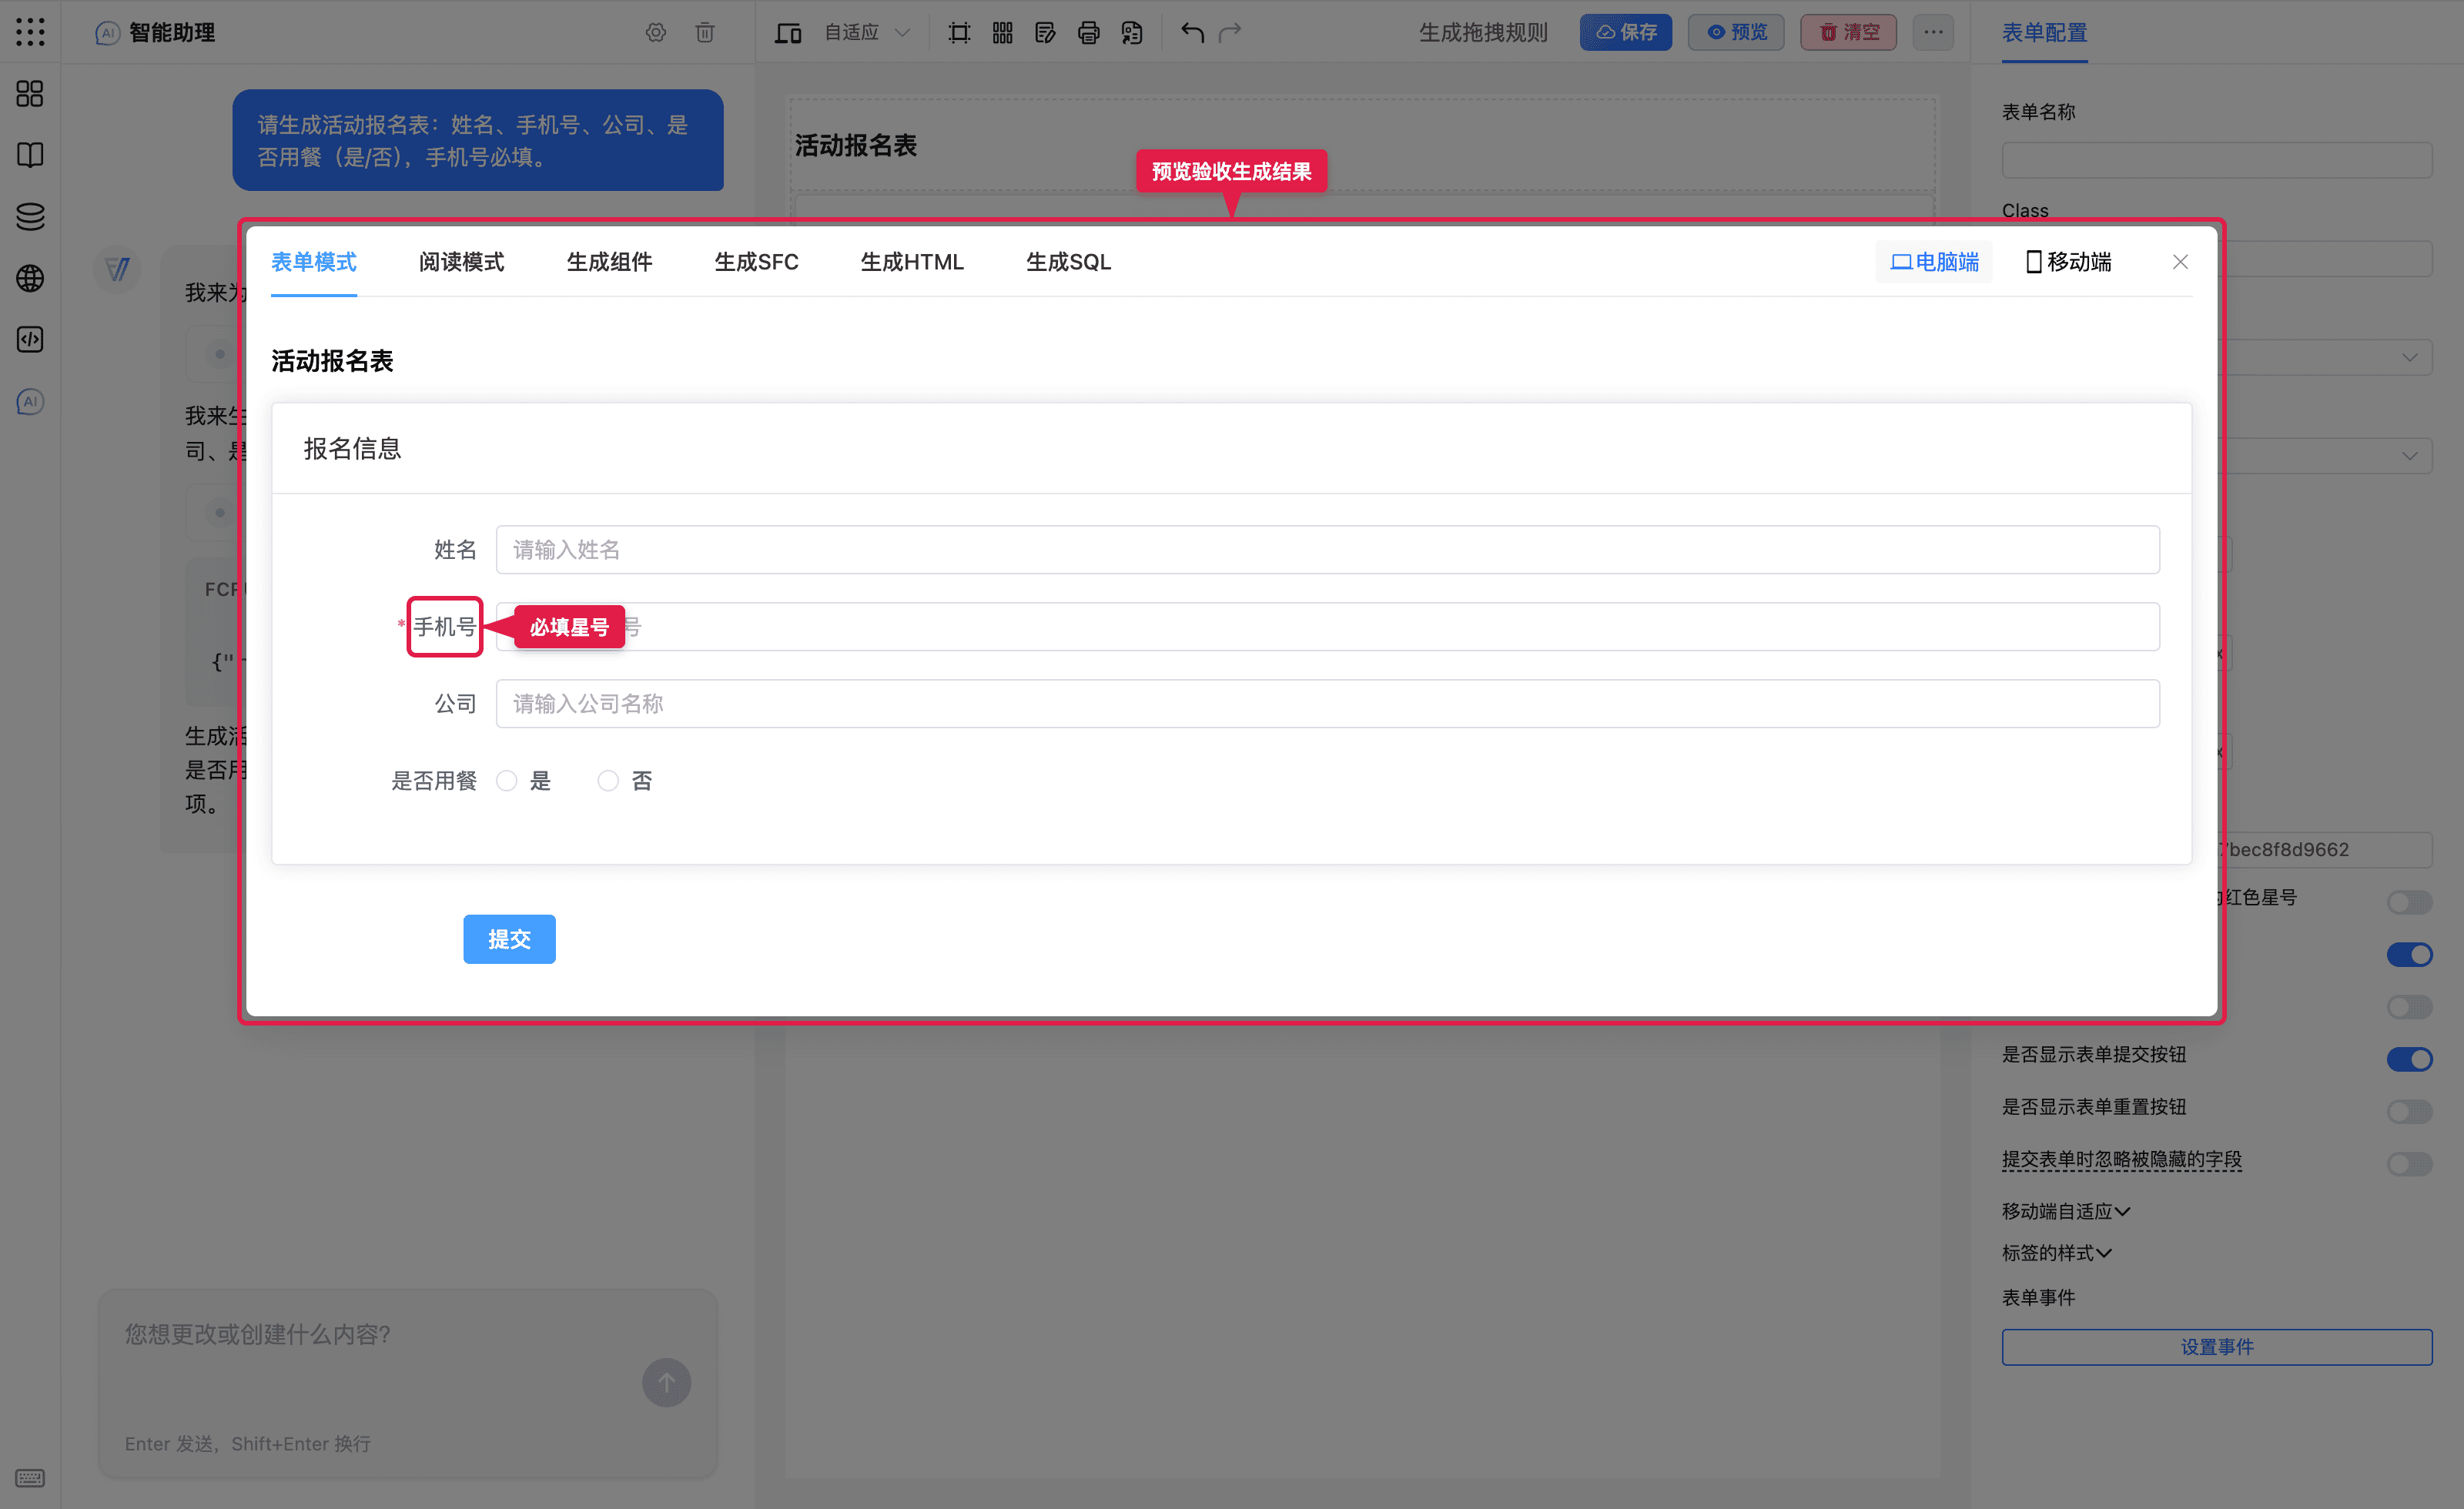Toggle 是否显示表单提交按钮 switch
Screen dimensions: 2464x1509
point(2409,1059)
